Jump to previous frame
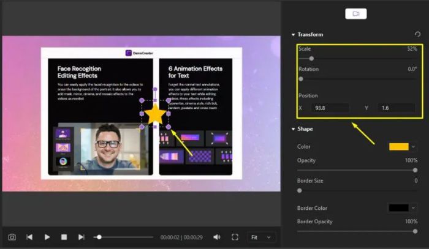Screen dimensions: 429x249 29,237
